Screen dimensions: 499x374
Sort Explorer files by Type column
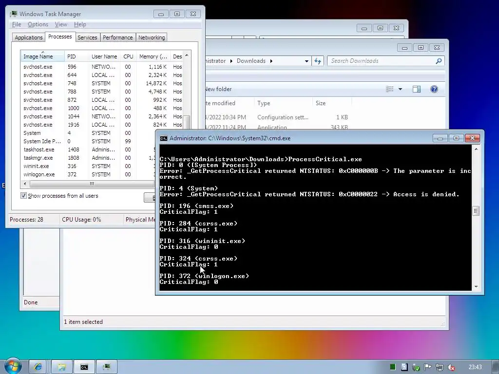coord(283,103)
